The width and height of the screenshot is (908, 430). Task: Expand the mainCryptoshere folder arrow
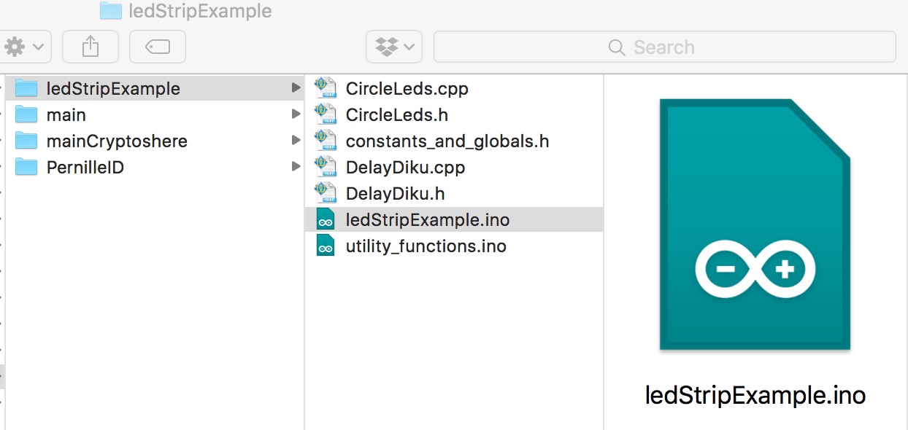point(296,141)
